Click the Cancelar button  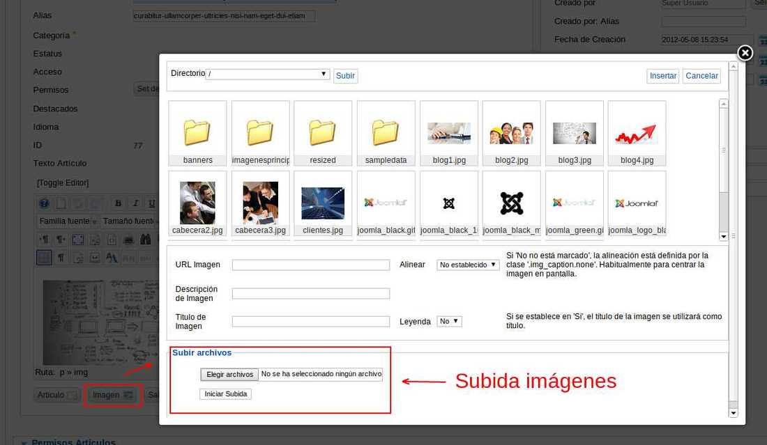(x=701, y=76)
